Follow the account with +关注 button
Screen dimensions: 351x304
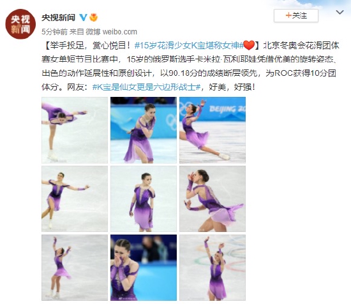coord(296,15)
